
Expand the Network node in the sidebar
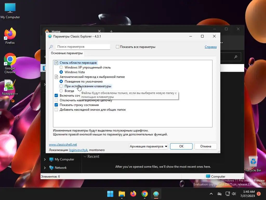pos(45,168)
